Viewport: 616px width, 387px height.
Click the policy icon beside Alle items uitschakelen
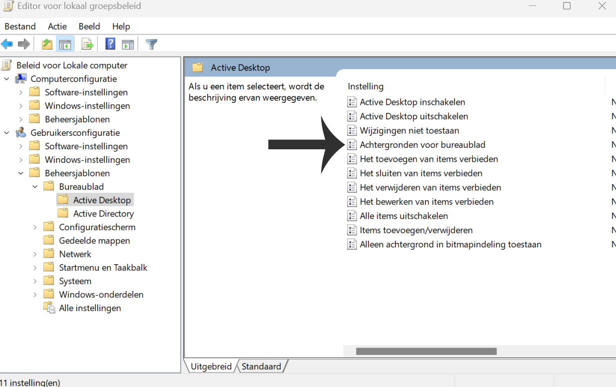(352, 216)
